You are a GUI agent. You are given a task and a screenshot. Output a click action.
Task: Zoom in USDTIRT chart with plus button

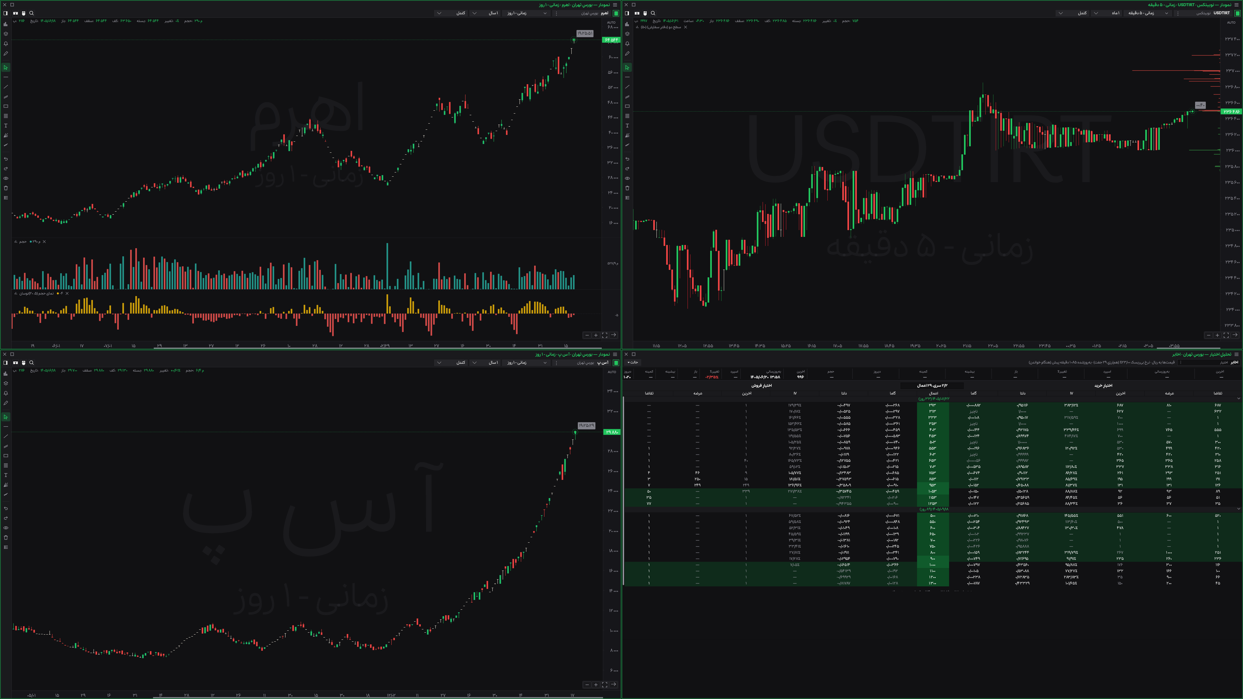pyautogui.click(x=1217, y=335)
